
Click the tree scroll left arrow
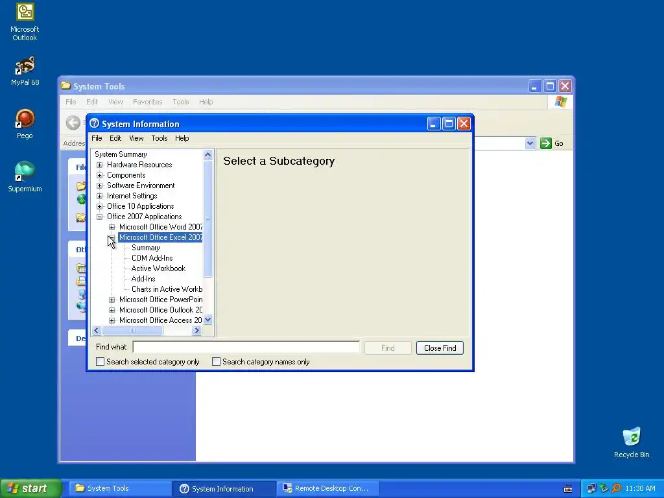coord(97,330)
